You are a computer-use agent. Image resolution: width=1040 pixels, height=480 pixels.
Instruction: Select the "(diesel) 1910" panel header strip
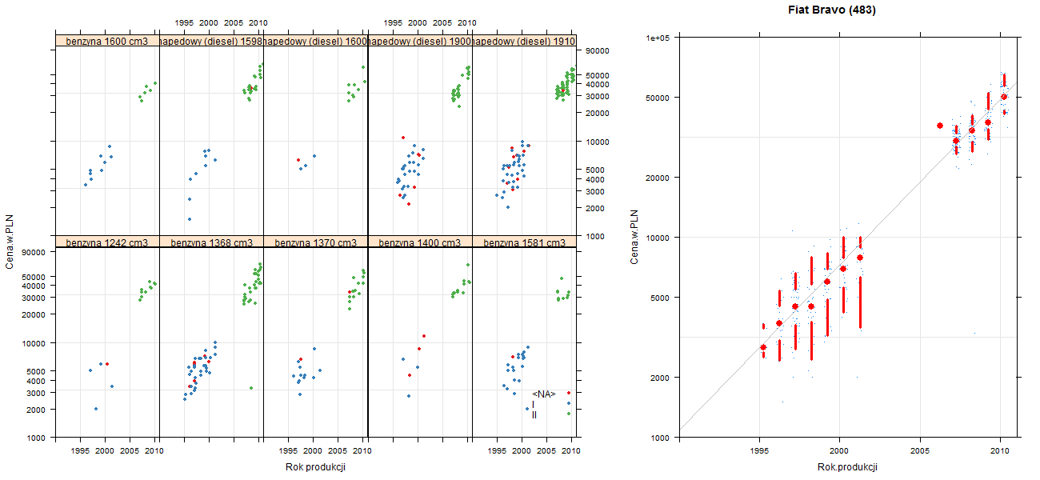pos(524,41)
